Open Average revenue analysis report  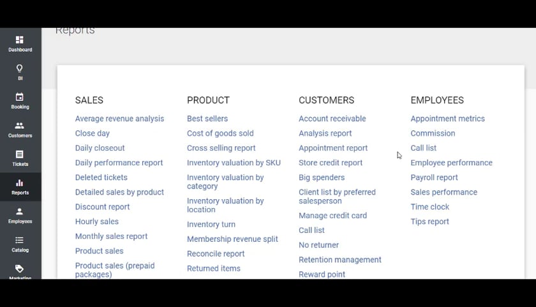(120, 119)
